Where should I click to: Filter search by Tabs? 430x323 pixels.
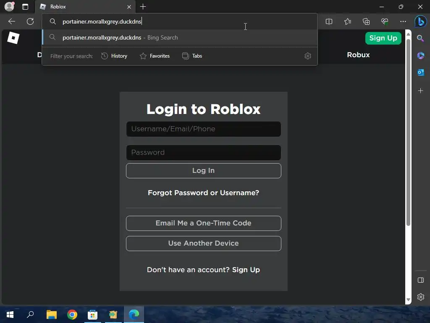tap(192, 56)
